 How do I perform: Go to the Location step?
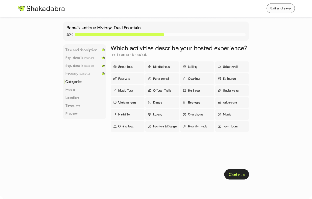click(x=72, y=98)
